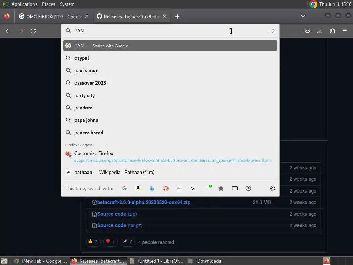
Task: Go back to the previous page
Action: click(8, 31)
